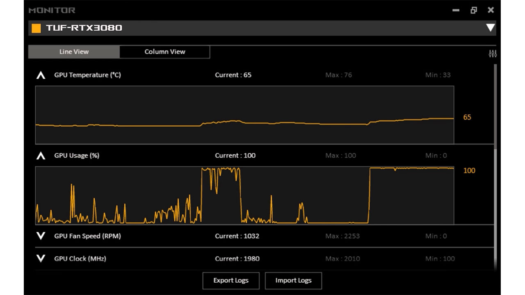The width and height of the screenshot is (525, 295).
Task: Click the 'Max : 2010' clock value
Action: 342,259
